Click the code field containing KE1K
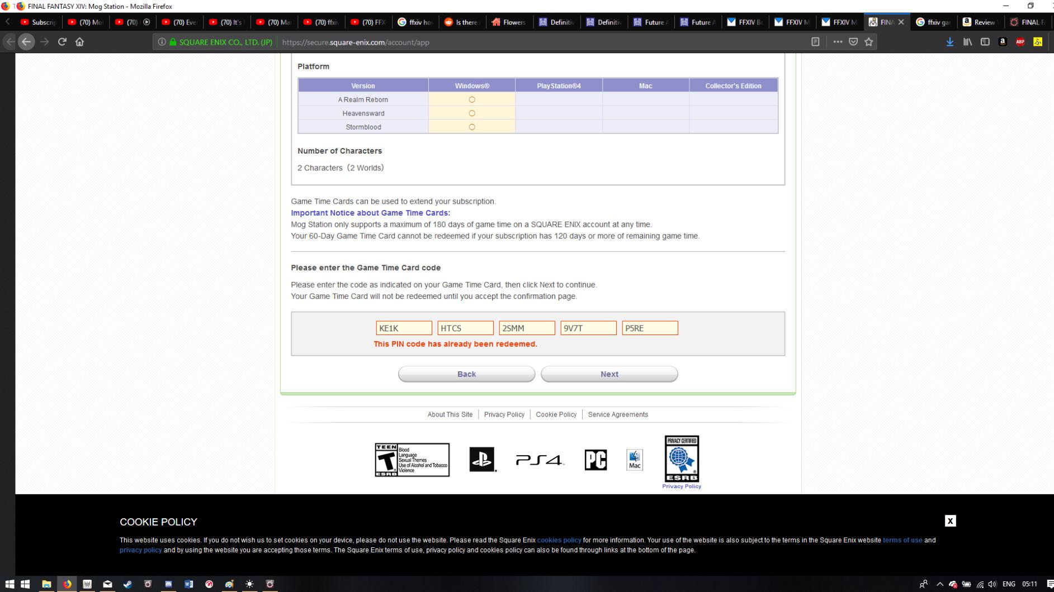 coord(404,328)
